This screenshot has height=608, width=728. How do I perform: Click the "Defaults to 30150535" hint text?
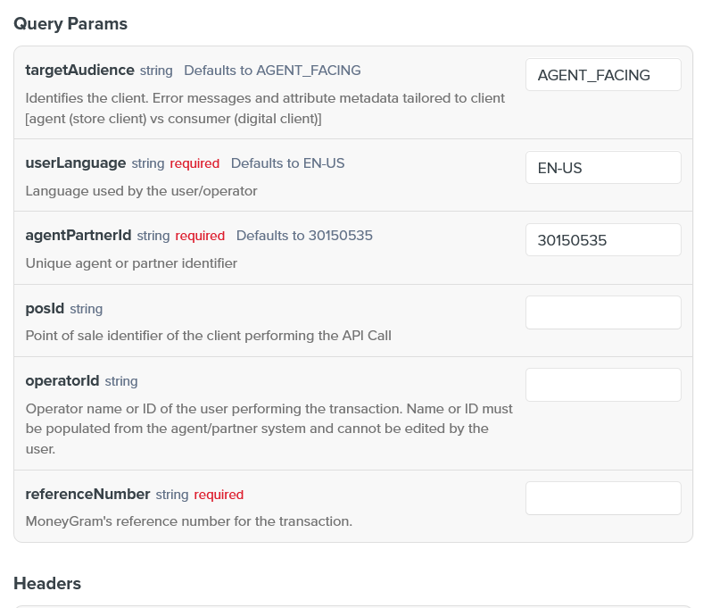tap(304, 236)
